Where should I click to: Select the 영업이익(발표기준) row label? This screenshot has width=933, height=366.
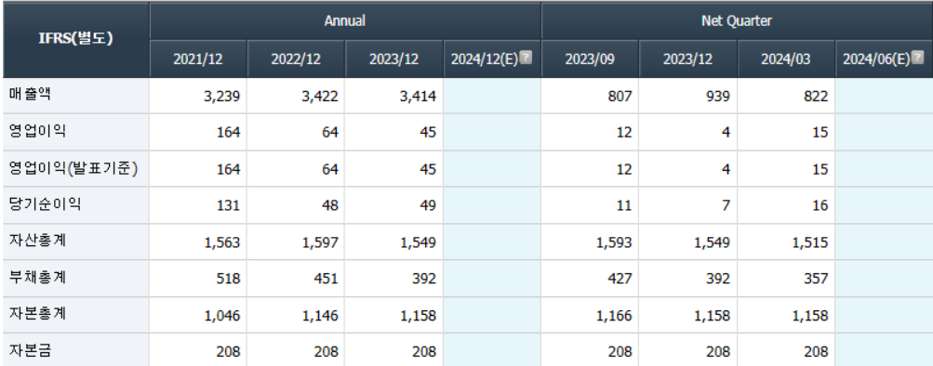point(73,168)
